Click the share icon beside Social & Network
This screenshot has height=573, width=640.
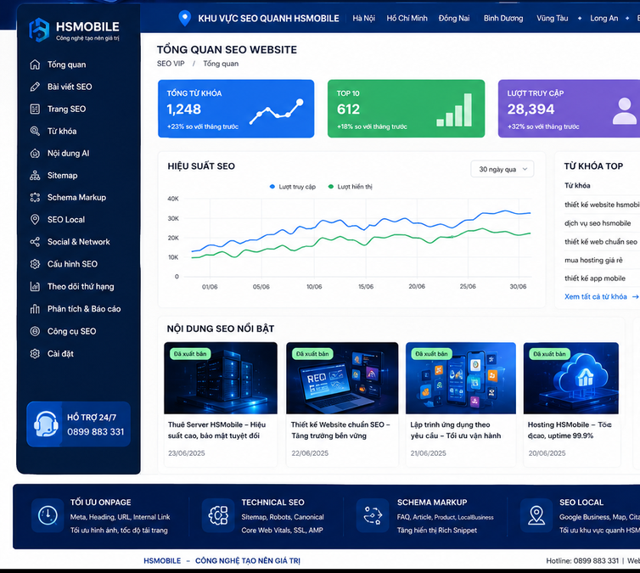point(35,242)
